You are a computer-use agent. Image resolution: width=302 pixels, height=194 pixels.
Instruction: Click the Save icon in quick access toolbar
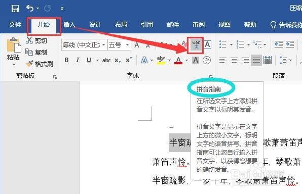(15, 9)
